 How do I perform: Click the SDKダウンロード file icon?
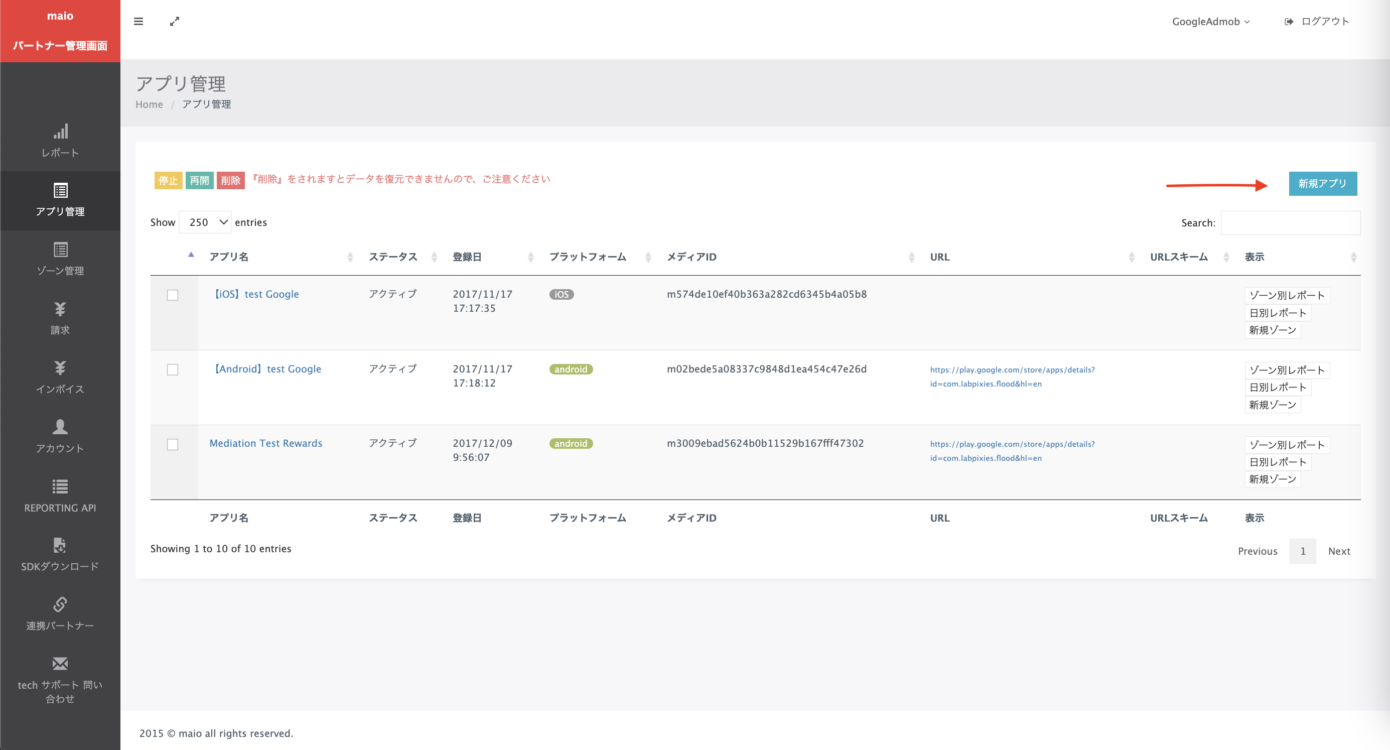(60, 545)
